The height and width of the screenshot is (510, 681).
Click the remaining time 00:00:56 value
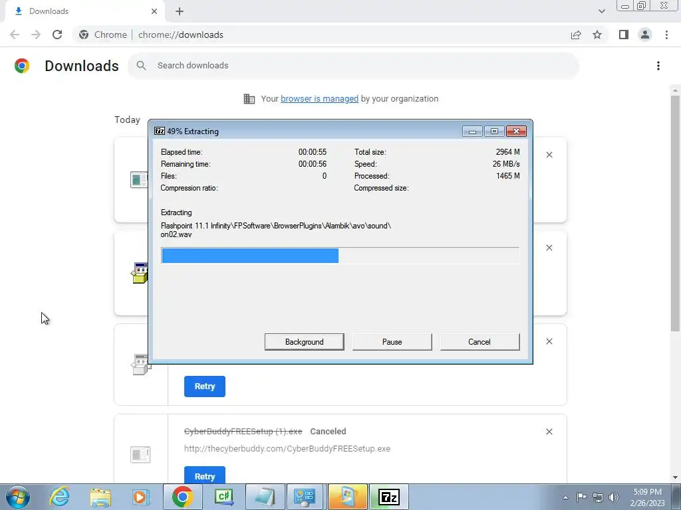click(313, 164)
